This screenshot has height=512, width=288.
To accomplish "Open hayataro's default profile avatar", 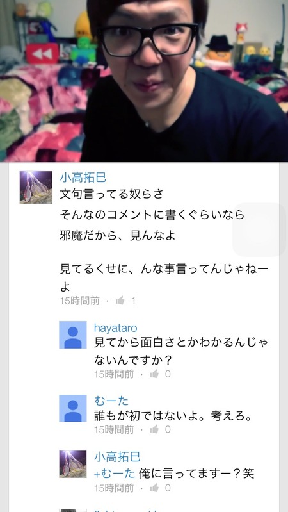I will (x=73, y=334).
